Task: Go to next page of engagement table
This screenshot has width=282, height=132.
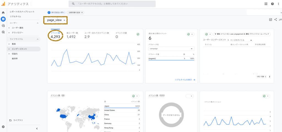Action: point(269,77)
